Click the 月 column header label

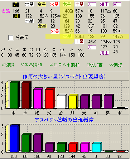click(16, 5)
